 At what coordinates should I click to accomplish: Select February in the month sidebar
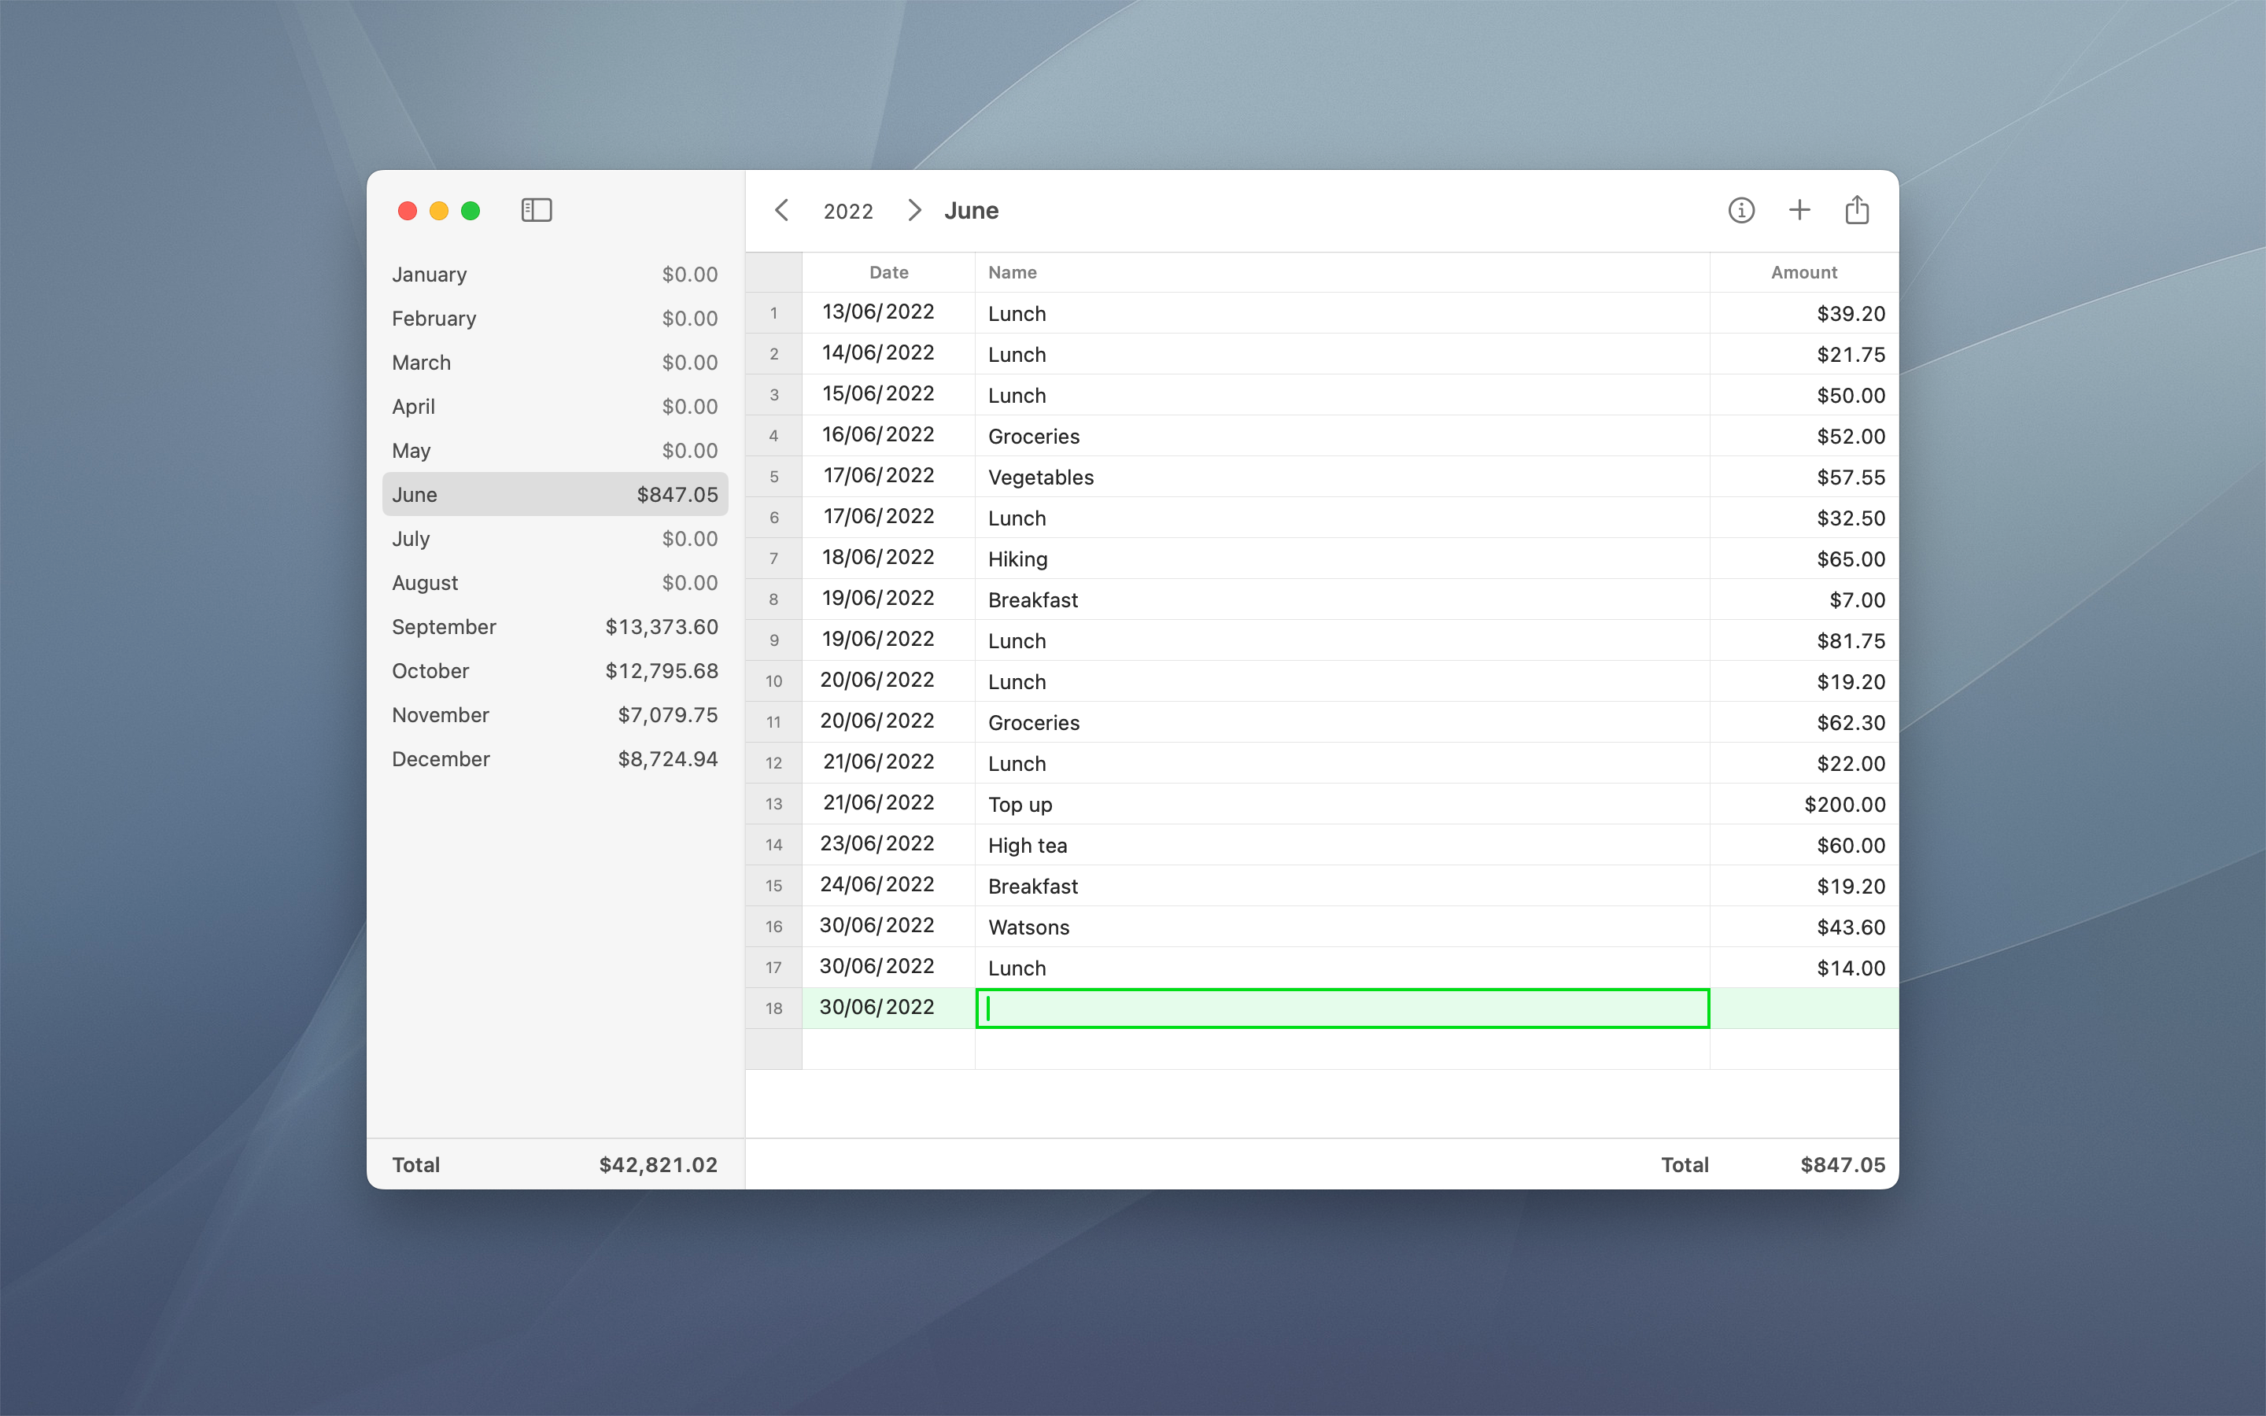[555, 319]
